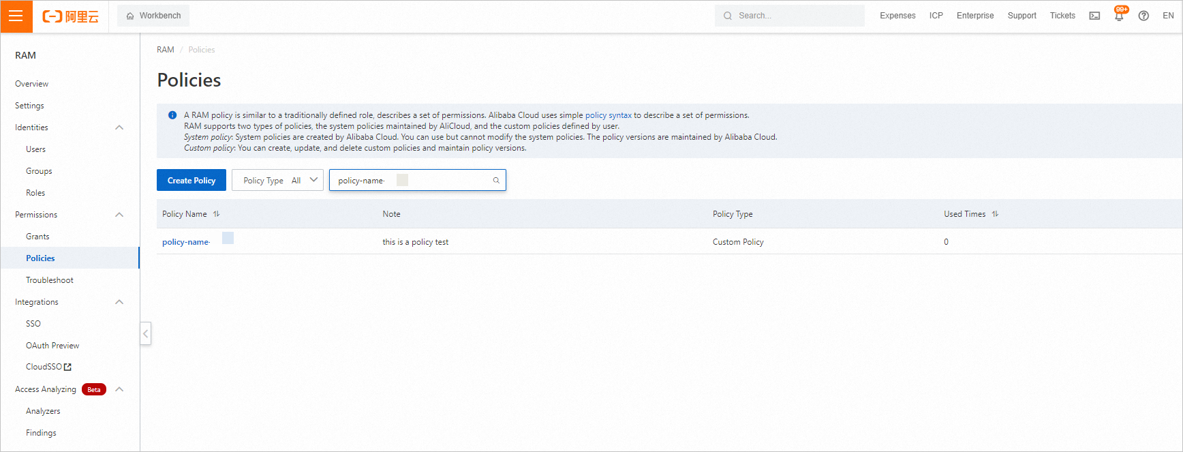Open the Users menu item
This screenshot has height=452, width=1183.
(x=36, y=149)
